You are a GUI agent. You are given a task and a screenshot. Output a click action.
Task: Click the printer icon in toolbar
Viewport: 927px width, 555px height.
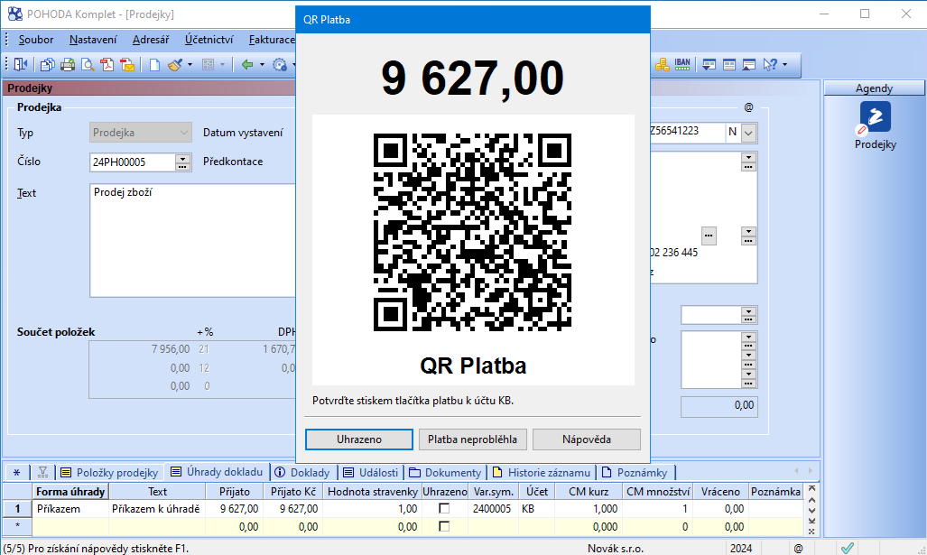click(68, 64)
